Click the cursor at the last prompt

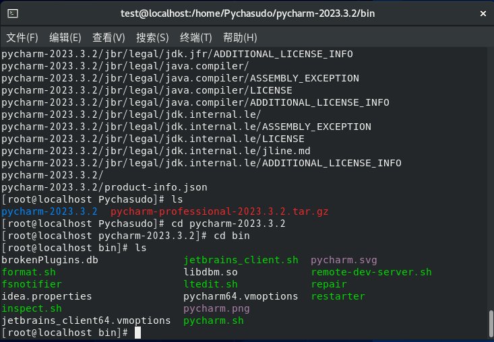pos(137,333)
